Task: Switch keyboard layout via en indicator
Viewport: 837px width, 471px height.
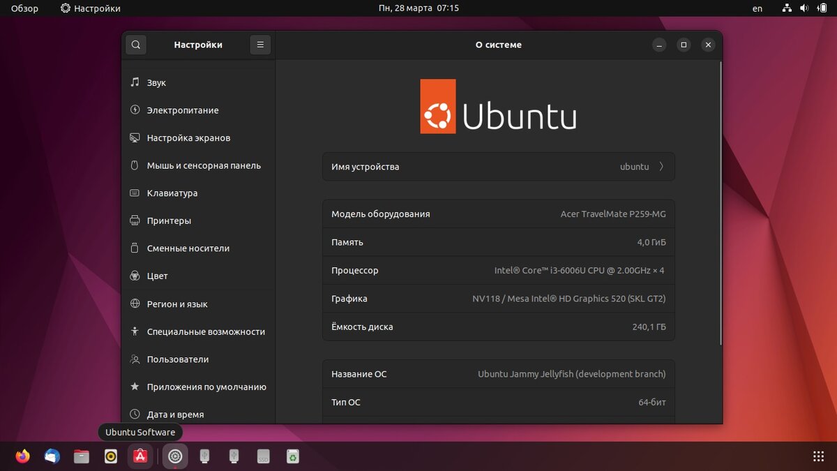Action: 757,8
